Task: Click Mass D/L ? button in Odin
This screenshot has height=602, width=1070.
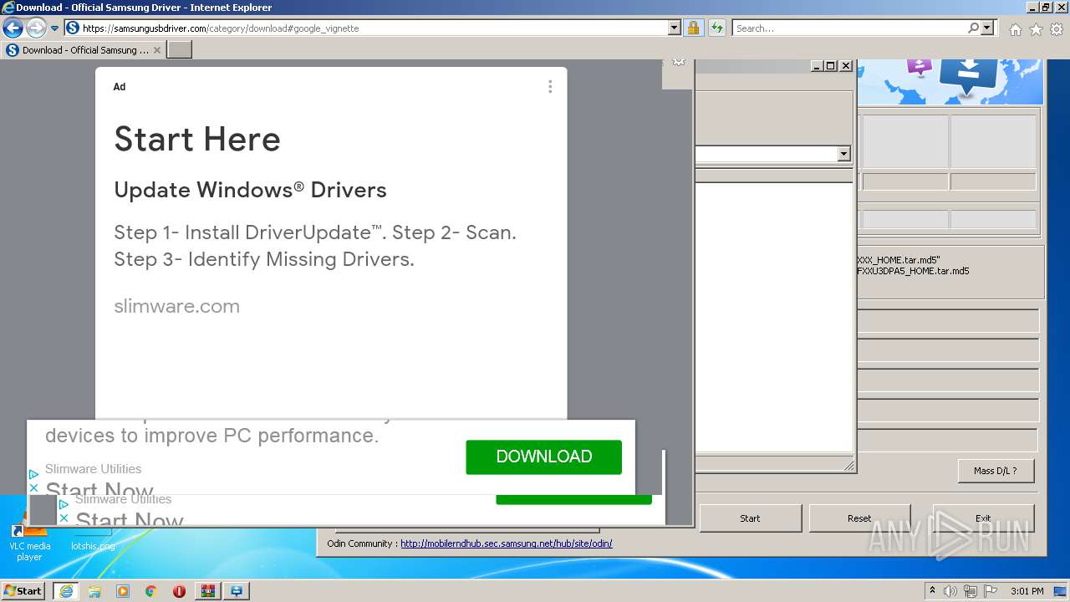Action: (x=996, y=471)
